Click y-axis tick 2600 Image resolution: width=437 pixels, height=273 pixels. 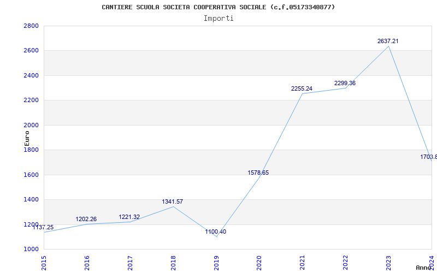tap(31, 51)
